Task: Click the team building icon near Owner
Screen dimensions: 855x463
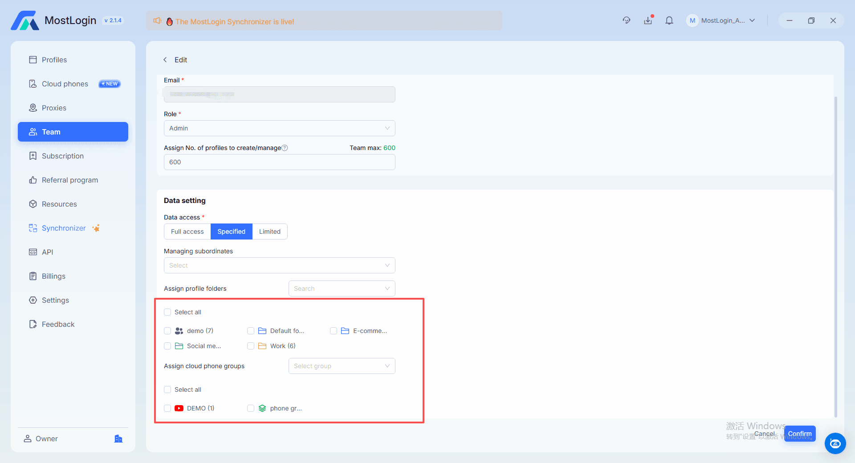Action: (118, 439)
